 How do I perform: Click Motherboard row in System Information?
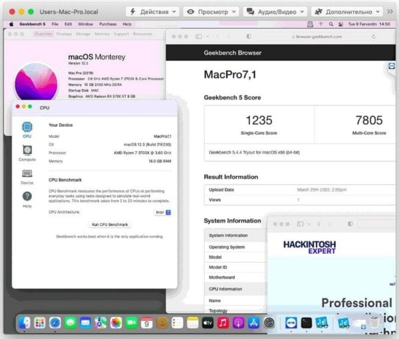tap(235, 277)
